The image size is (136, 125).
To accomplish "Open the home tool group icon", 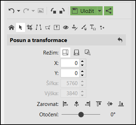I will coord(11,28).
